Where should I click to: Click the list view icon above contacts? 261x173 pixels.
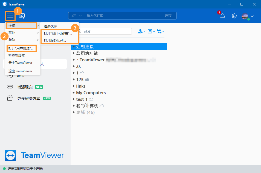[150, 31]
